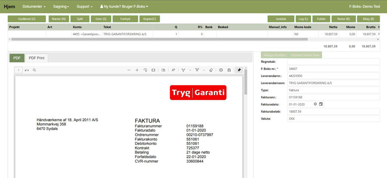Click the Godkend (G) button
Viewport: 387px width, 178px height.
pos(27,19)
